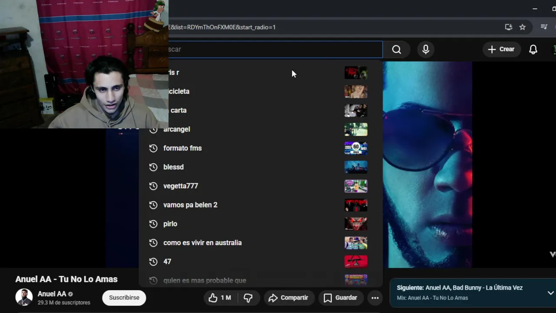The image size is (556, 313).
Task: Select the 'vegetta777' search suggestion
Action: 261,186
